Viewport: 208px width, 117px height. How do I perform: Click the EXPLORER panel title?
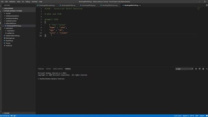[7, 5]
